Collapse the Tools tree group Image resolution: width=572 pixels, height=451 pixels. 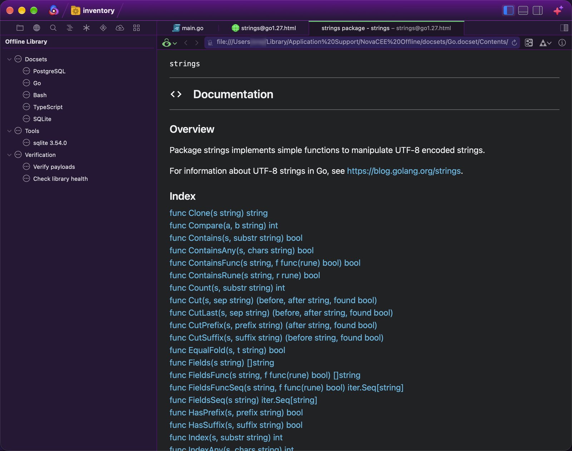tap(9, 131)
